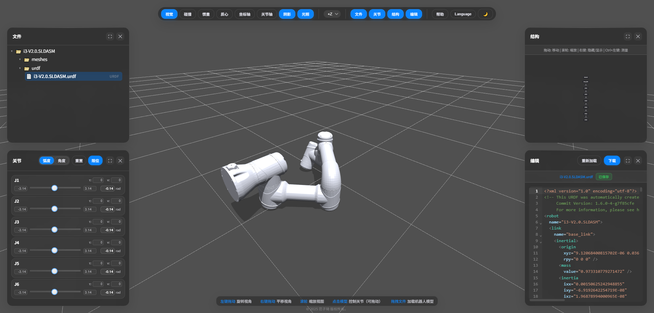Click the J3 current value -0.14 field

(x=108, y=230)
